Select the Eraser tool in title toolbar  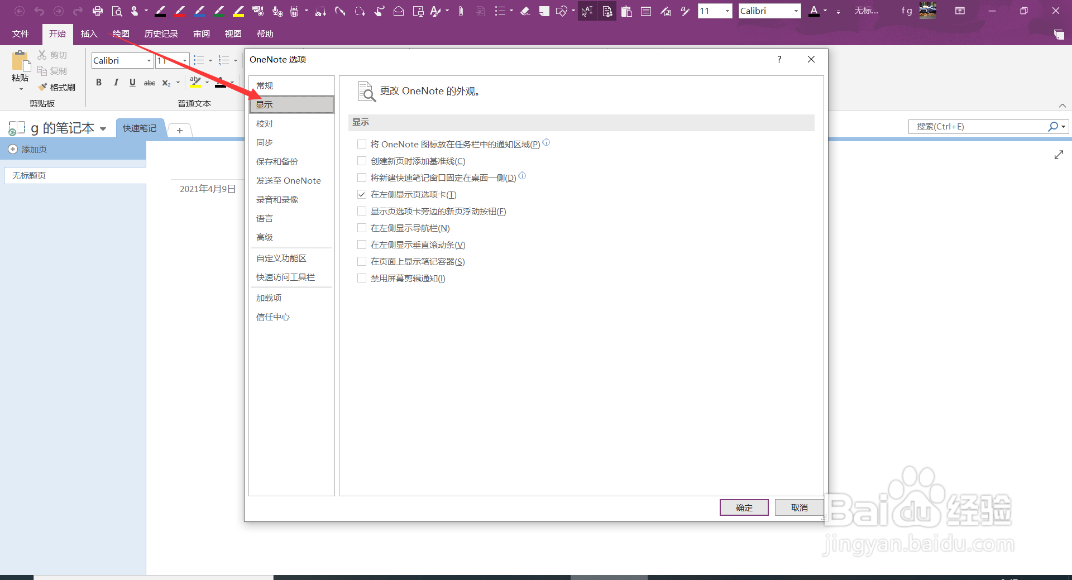point(525,11)
